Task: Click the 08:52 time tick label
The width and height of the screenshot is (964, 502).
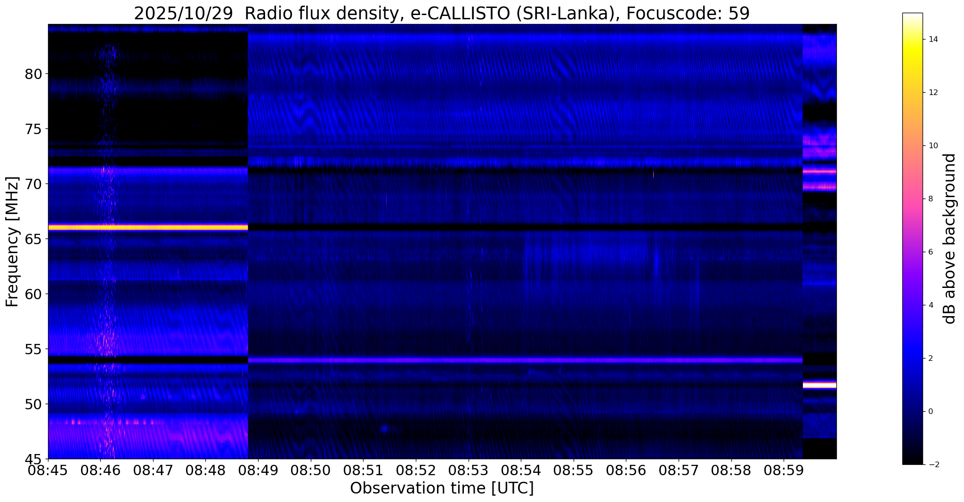Action: (416, 470)
